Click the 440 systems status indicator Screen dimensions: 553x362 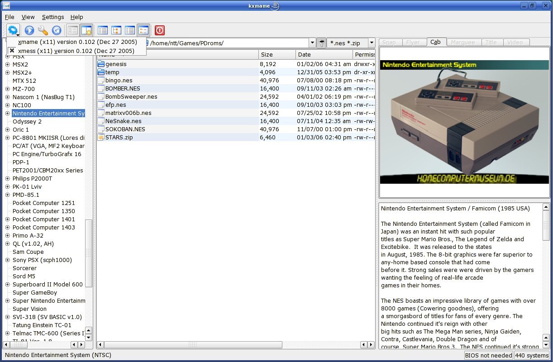click(x=532, y=355)
